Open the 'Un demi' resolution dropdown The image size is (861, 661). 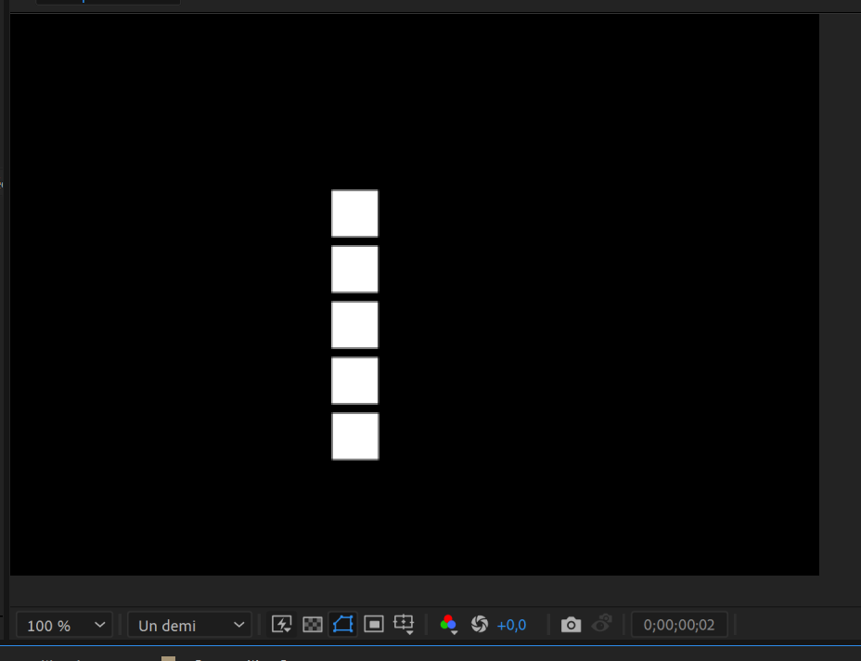pyautogui.click(x=189, y=625)
